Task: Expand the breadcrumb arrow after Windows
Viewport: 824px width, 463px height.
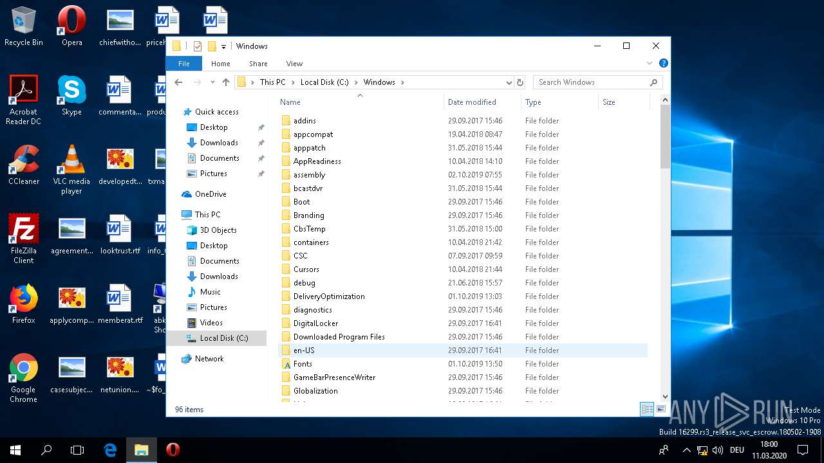Action: coord(402,82)
